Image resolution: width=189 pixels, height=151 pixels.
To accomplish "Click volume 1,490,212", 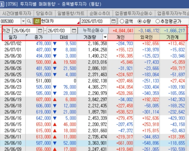I will pyautogui.click(x=97, y=56).
